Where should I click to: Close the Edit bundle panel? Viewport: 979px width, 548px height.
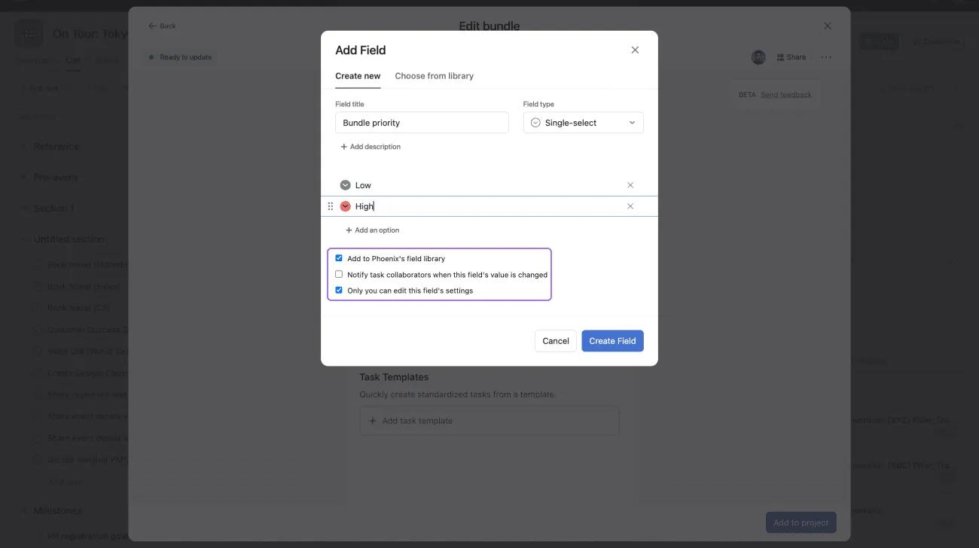[828, 26]
